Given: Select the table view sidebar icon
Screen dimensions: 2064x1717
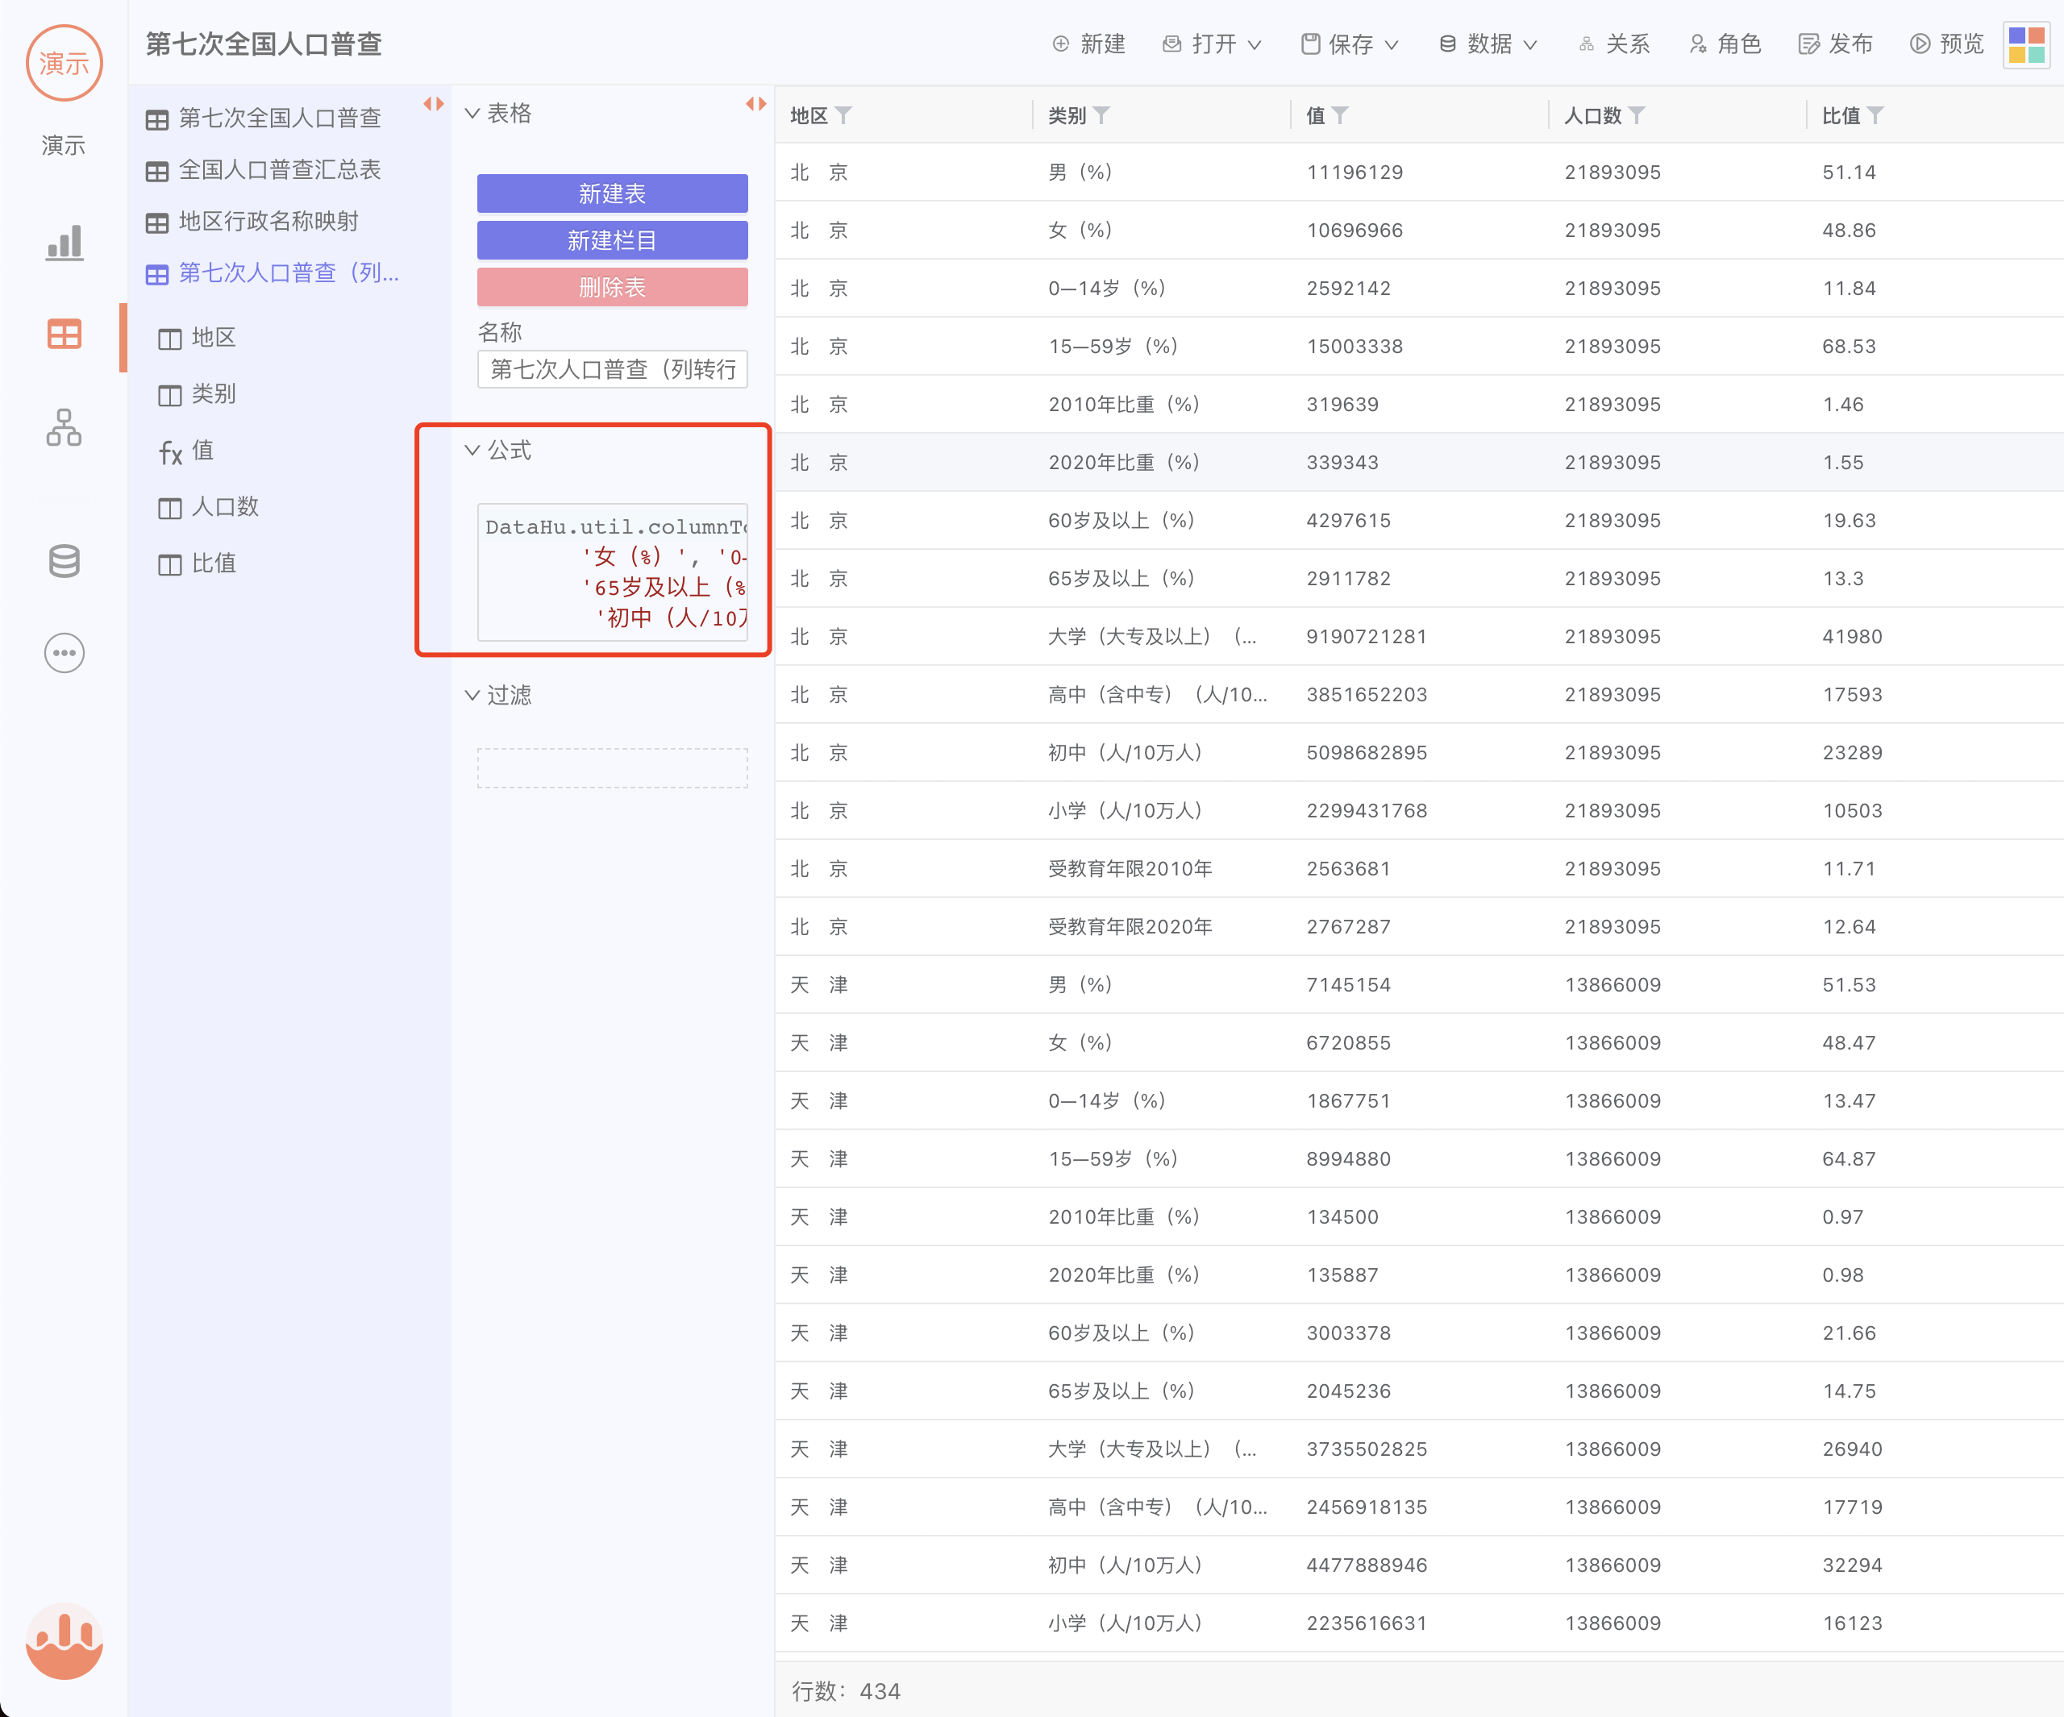Looking at the screenshot, I should click(64, 335).
